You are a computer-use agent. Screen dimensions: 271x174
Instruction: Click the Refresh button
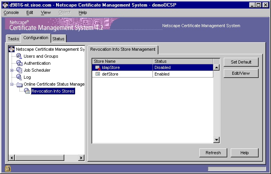[x=213, y=153]
